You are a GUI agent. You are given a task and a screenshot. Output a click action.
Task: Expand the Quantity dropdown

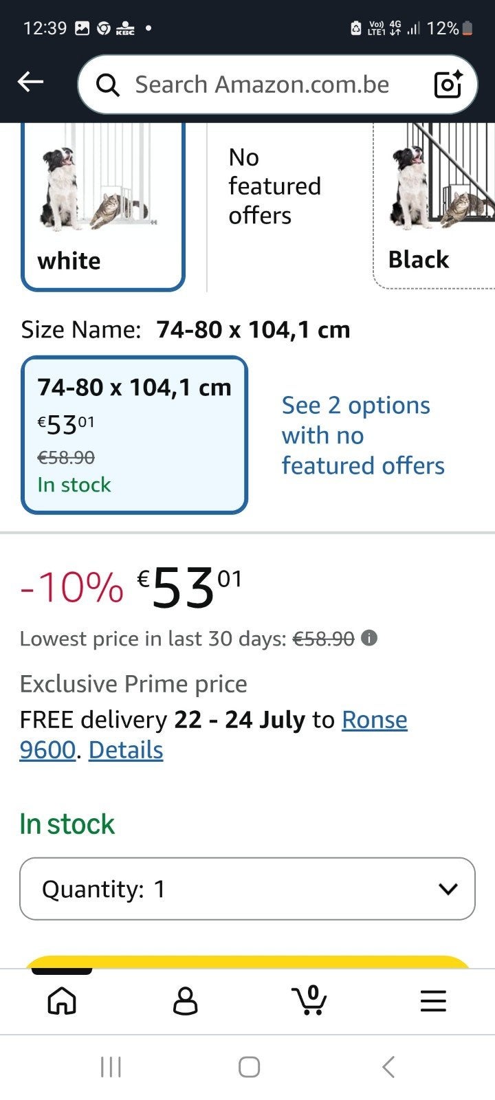coord(247,889)
